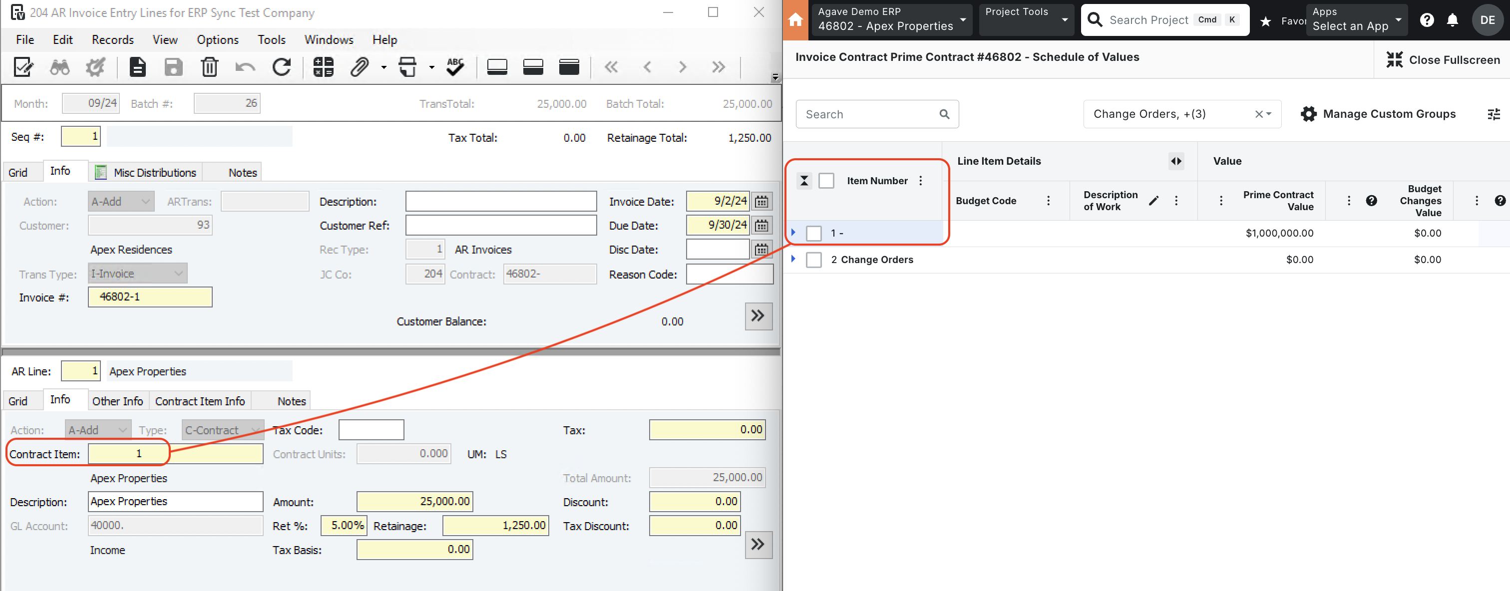This screenshot has width=1510, height=591.
Task: Click the Save record icon in toolbar
Action: [172, 66]
